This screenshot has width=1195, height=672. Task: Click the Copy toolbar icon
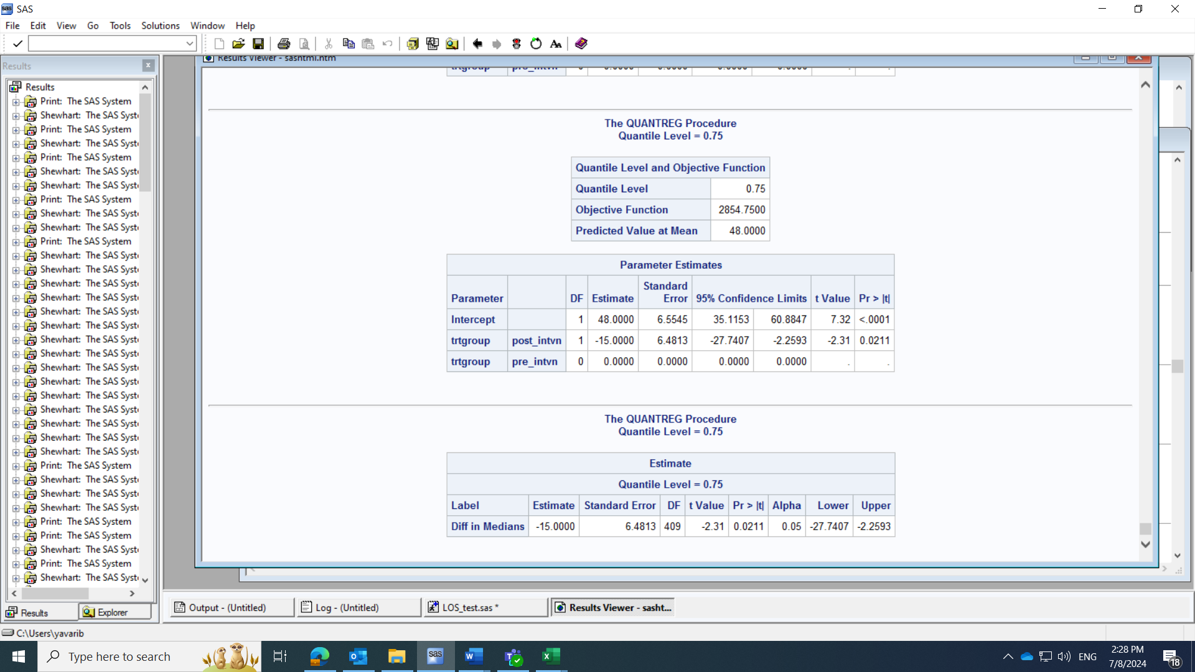coord(349,44)
